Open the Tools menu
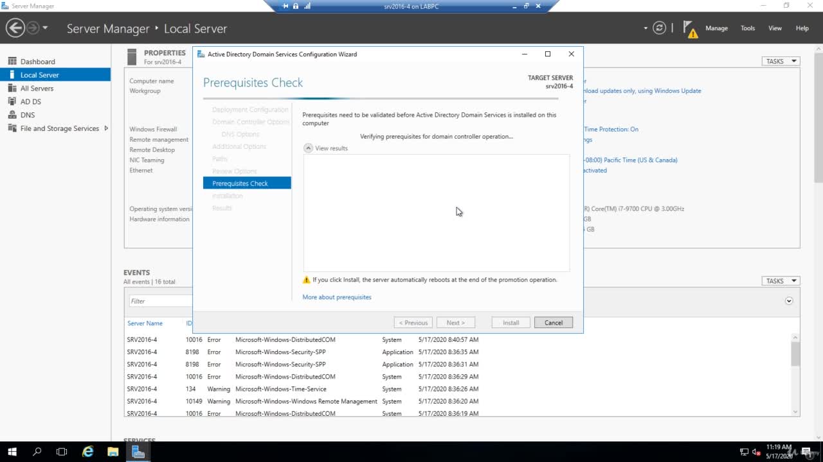The width and height of the screenshot is (823, 462). tap(748, 28)
